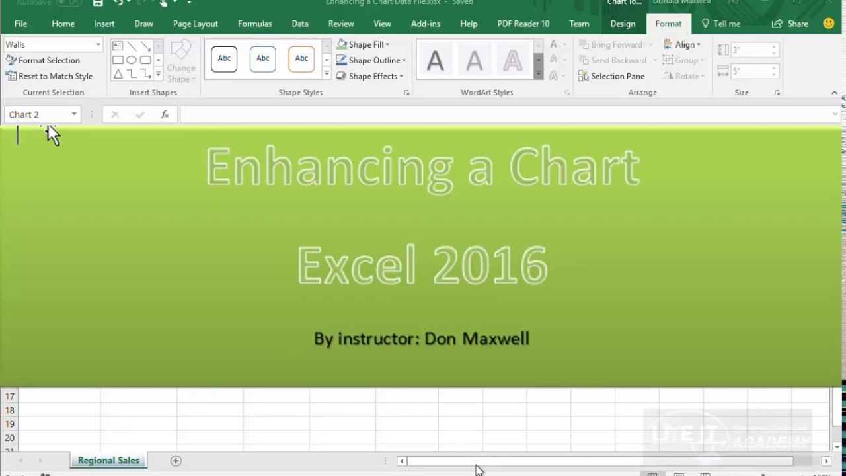The width and height of the screenshot is (846, 476).
Task: Select the straight line shape
Action: [x=132, y=46]
